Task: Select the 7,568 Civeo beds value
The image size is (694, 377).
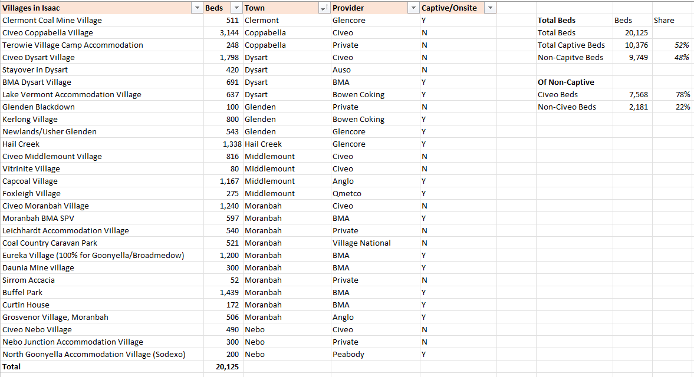Action: (x=633, y=95)
